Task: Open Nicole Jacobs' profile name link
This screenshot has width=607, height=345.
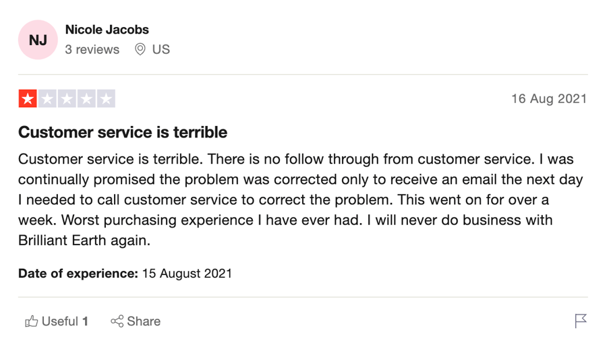Action: [107, 30]
